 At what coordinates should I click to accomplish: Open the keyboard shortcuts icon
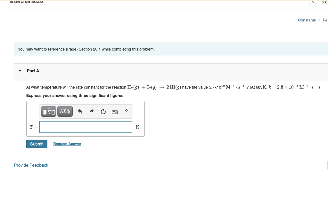(x=115, y=112)
